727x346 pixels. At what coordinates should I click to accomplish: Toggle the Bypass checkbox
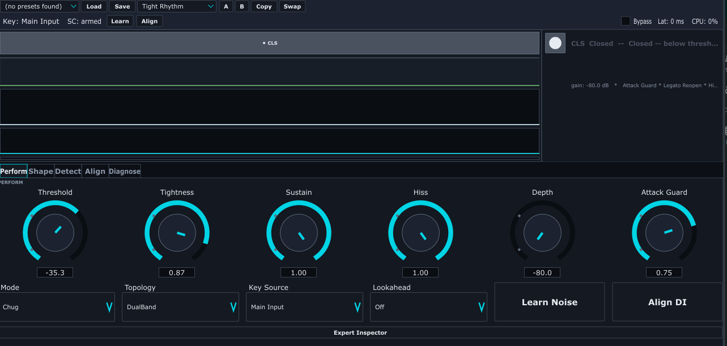pyautogui.click(x=626, y=21)
